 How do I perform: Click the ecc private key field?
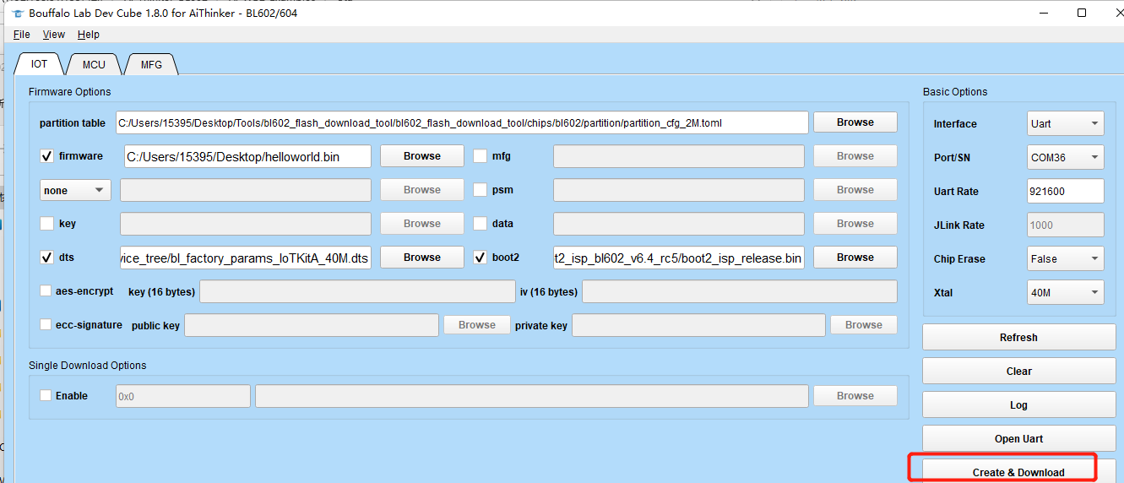(699, 325)
